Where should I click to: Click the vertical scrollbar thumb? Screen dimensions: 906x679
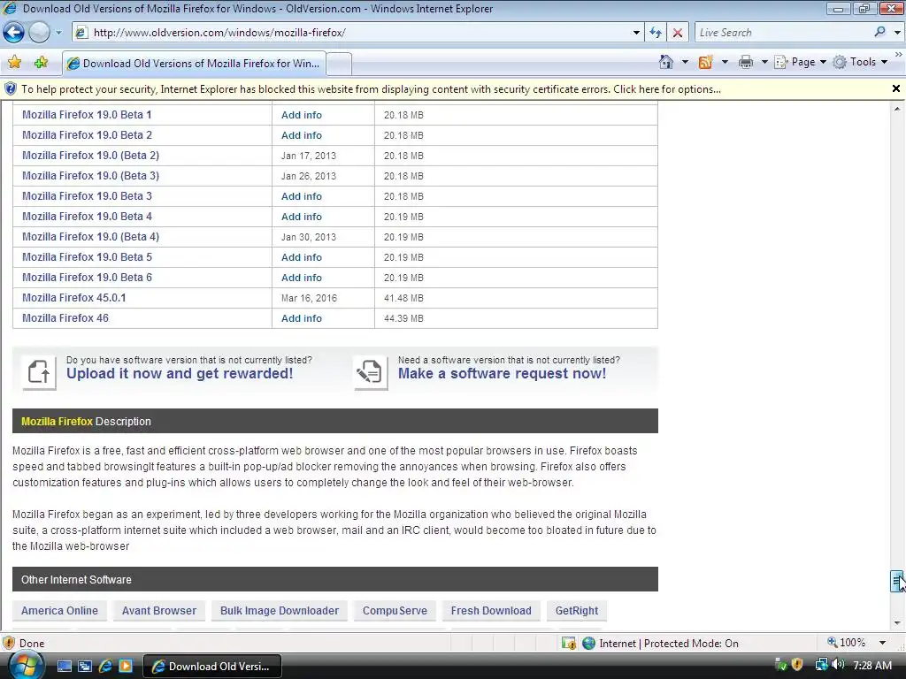pyautogui.click(x=897, y=582)
